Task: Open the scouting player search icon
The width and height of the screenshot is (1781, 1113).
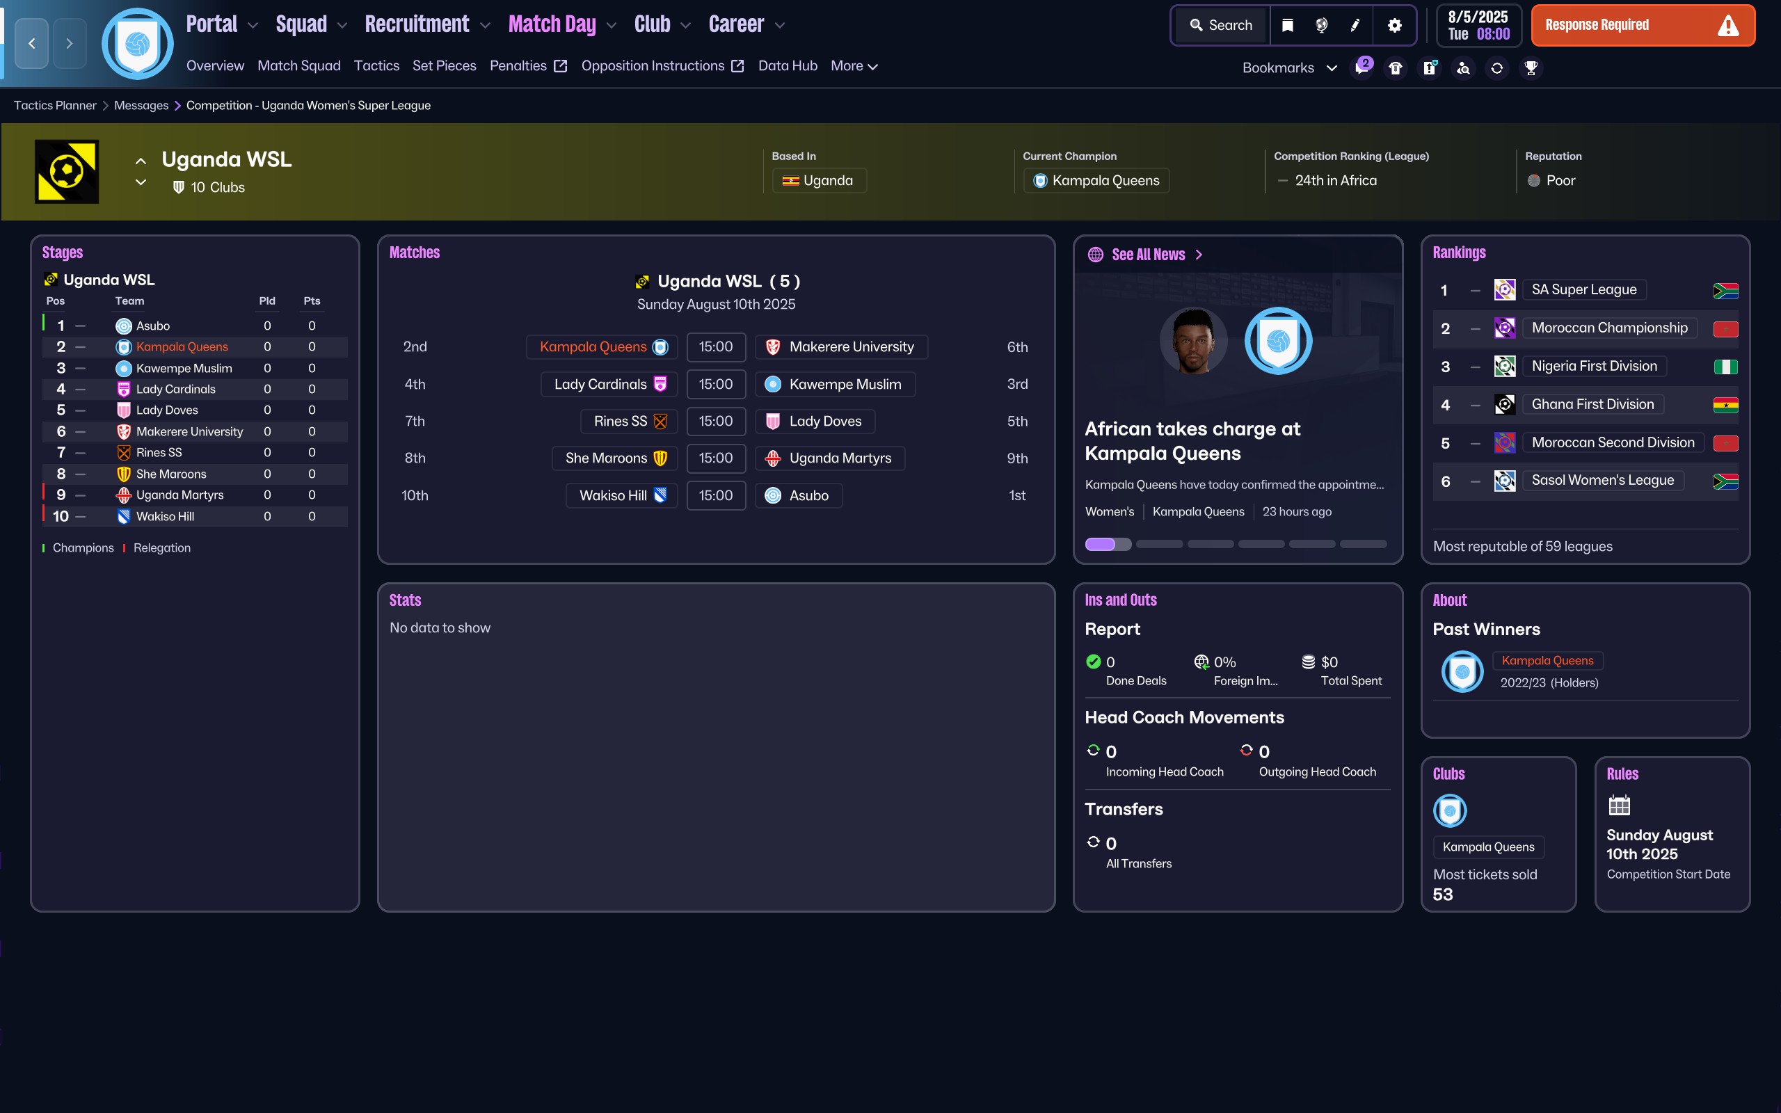Action: tap(1463, 67)
